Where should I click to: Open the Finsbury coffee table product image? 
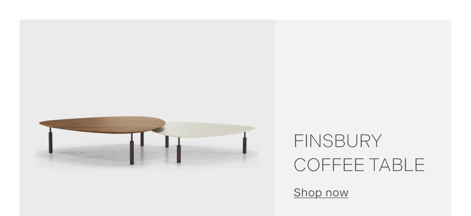[147, 118]
